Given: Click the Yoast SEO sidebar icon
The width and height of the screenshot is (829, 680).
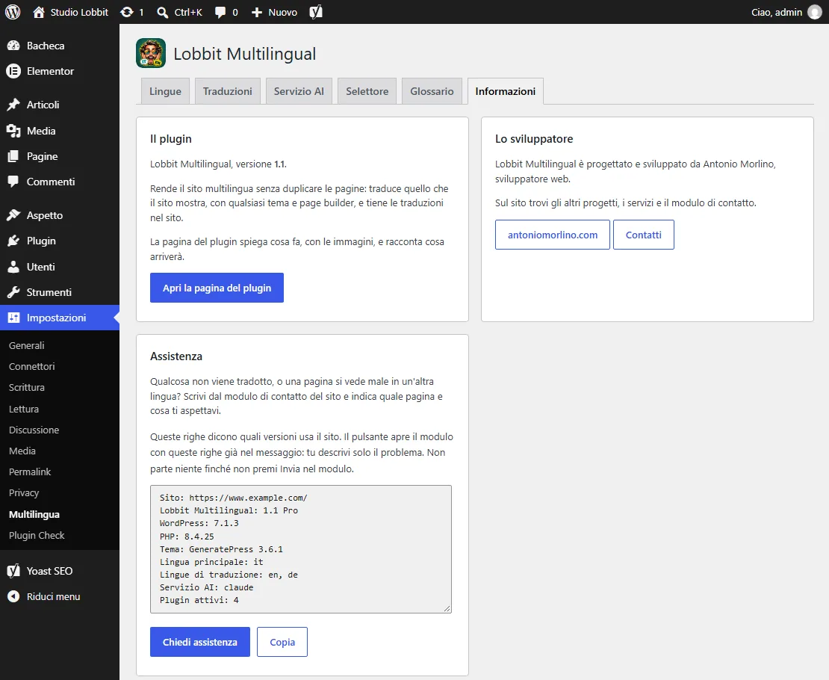Looking at the screenshot, I should 13,571.
